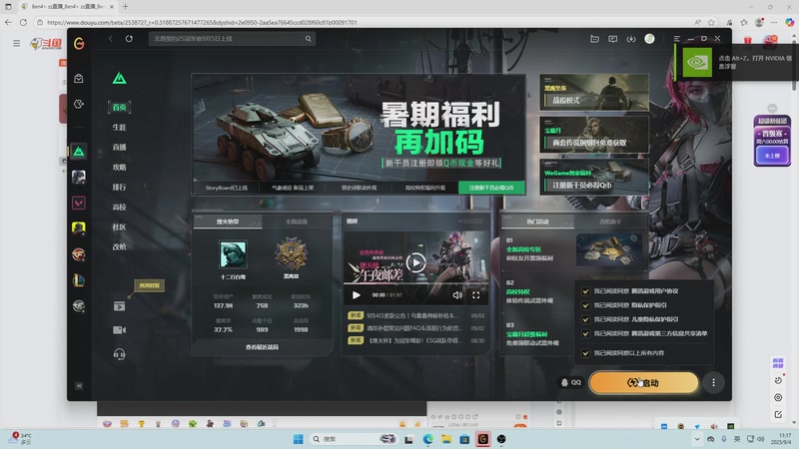This screenshot has height=449, width=799.
Task: Select the CrossFire game icon in sidebar
Action: [x=79, y=254]
